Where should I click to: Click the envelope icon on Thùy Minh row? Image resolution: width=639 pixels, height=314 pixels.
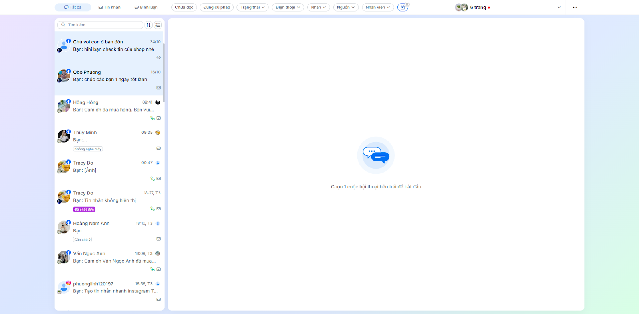point(159,148)
